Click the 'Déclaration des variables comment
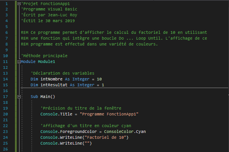229x152 pixels. click(62, 73)
